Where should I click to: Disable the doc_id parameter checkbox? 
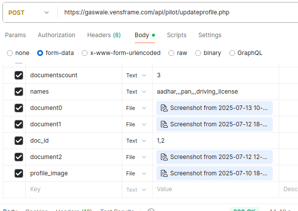click(x=19, y=141)
